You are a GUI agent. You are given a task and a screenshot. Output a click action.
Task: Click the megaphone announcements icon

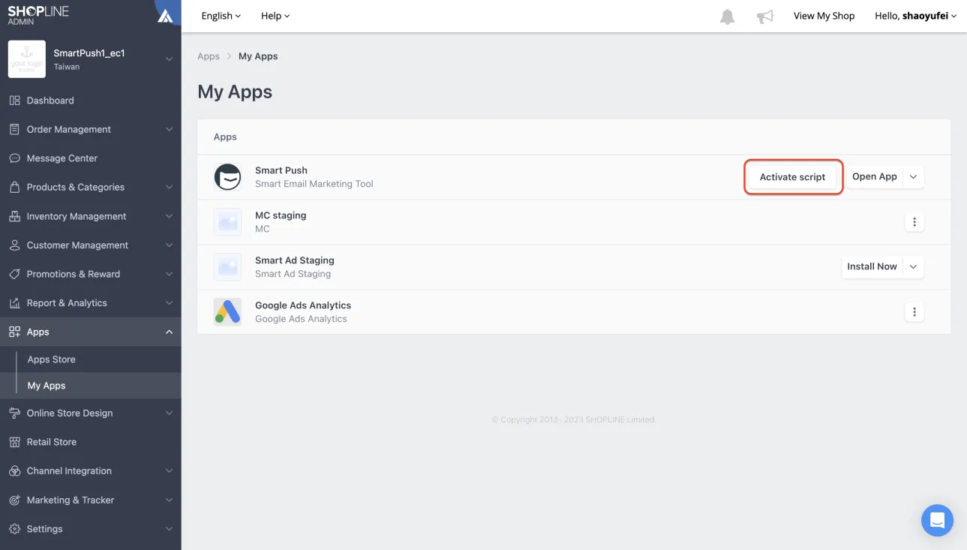click(764, 17)
